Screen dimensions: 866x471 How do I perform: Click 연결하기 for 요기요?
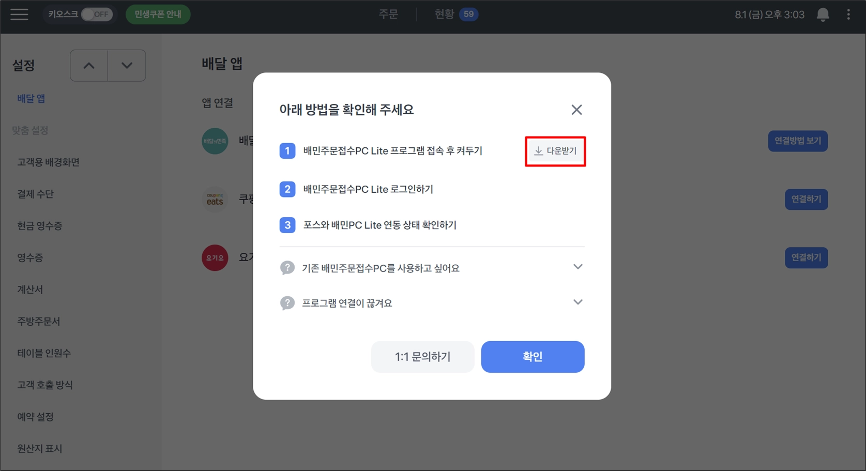(x=806, y=257)
